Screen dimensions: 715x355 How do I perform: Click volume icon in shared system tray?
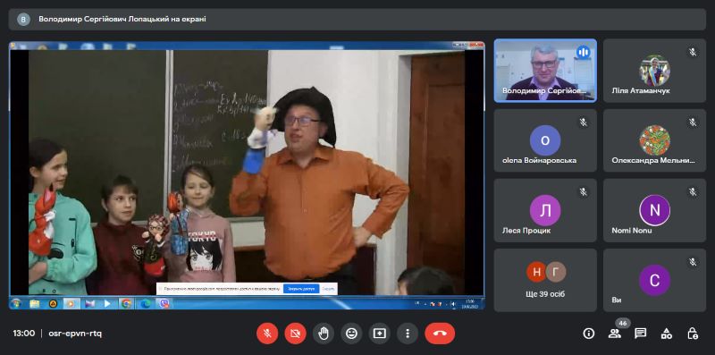point(453,304)
